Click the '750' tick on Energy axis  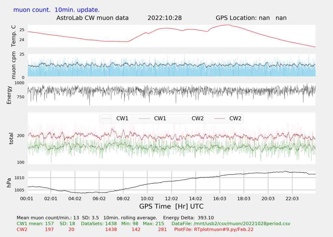20,97
